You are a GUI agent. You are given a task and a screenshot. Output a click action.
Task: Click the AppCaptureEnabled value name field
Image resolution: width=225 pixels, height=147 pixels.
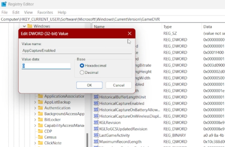tap(77, 50)
